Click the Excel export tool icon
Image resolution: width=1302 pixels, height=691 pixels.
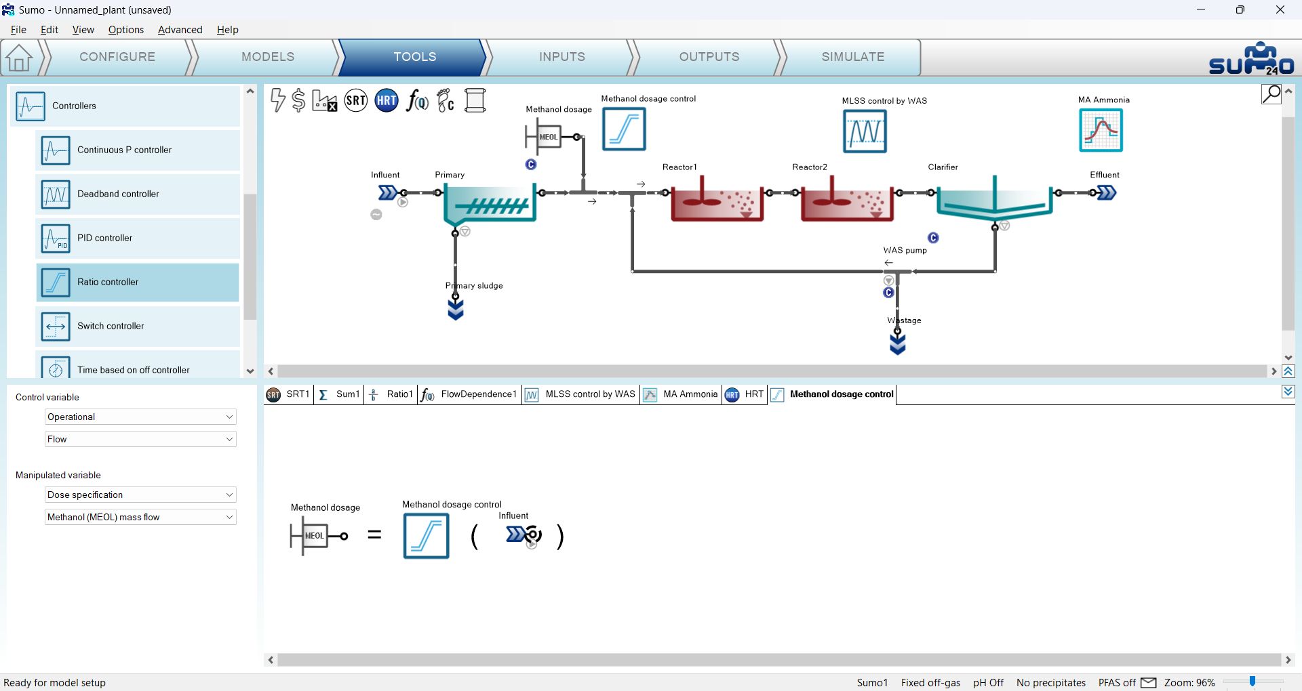tap(325, 101)
